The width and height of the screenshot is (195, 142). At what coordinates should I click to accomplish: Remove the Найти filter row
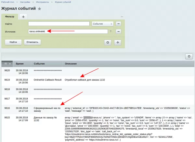coord(118,24)
